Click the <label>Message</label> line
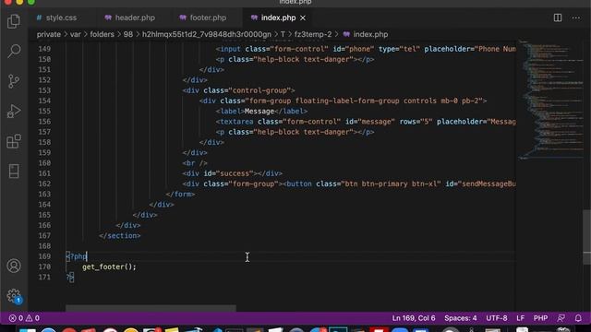 pos(261,112)
